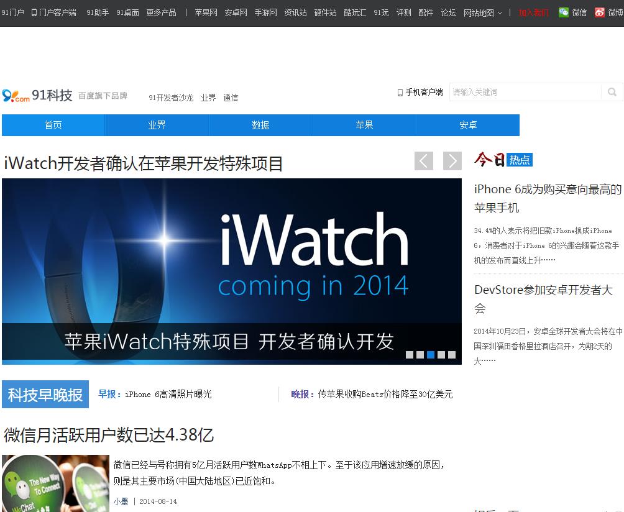Image resolution: width=624 pixels, height=512 pixels.
Task: Select the active blue carousel indicator
Action: pyautogui.click(x=431, y=354)
